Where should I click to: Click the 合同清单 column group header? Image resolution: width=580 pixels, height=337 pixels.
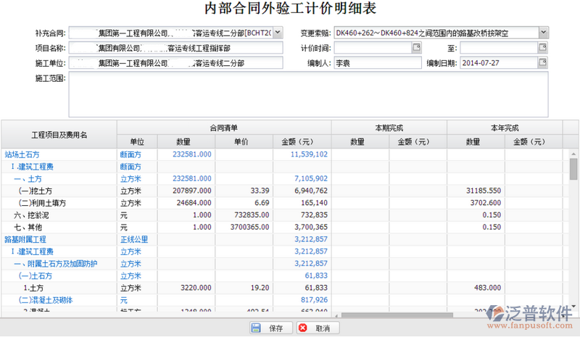pyautogui.click(x=223, y=128)
